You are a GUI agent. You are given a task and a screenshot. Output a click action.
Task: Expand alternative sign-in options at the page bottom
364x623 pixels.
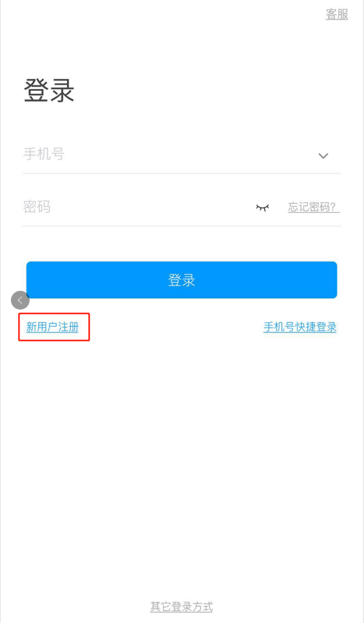click(182, 607)
